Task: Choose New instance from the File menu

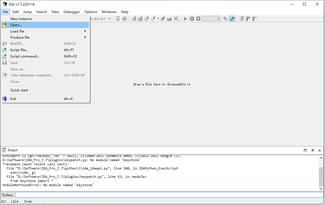Action: [45, 19]
